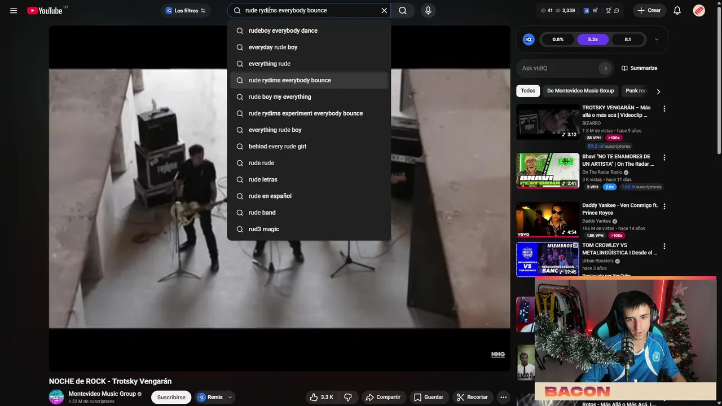Select the 8.1 vidIQ score pill
Image resolution: width=722 pixels, height=406 pixels.
[x=628, y=39]
